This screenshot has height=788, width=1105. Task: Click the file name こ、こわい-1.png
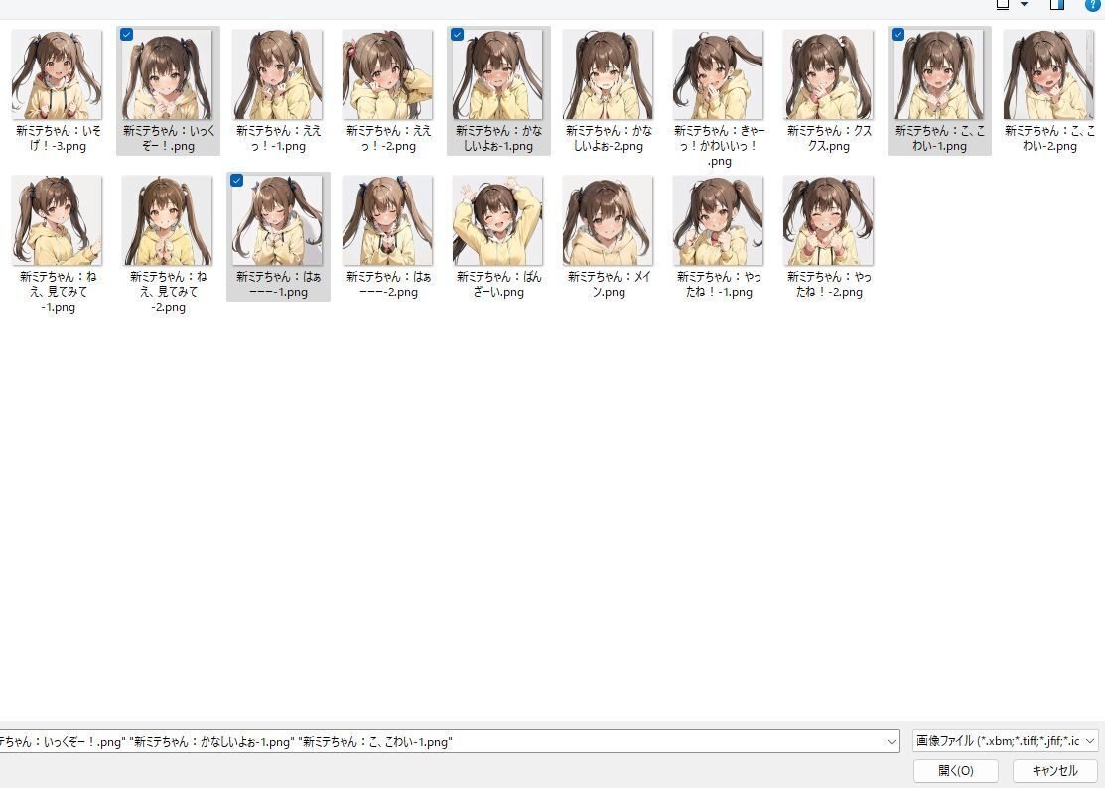(x=938, y=138)
